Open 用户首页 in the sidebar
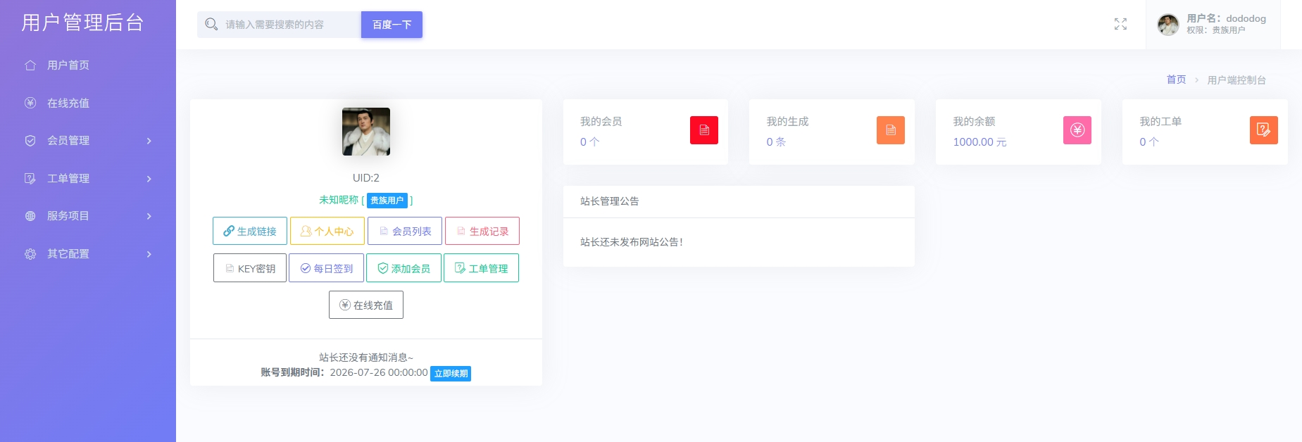 click(88, 65)
